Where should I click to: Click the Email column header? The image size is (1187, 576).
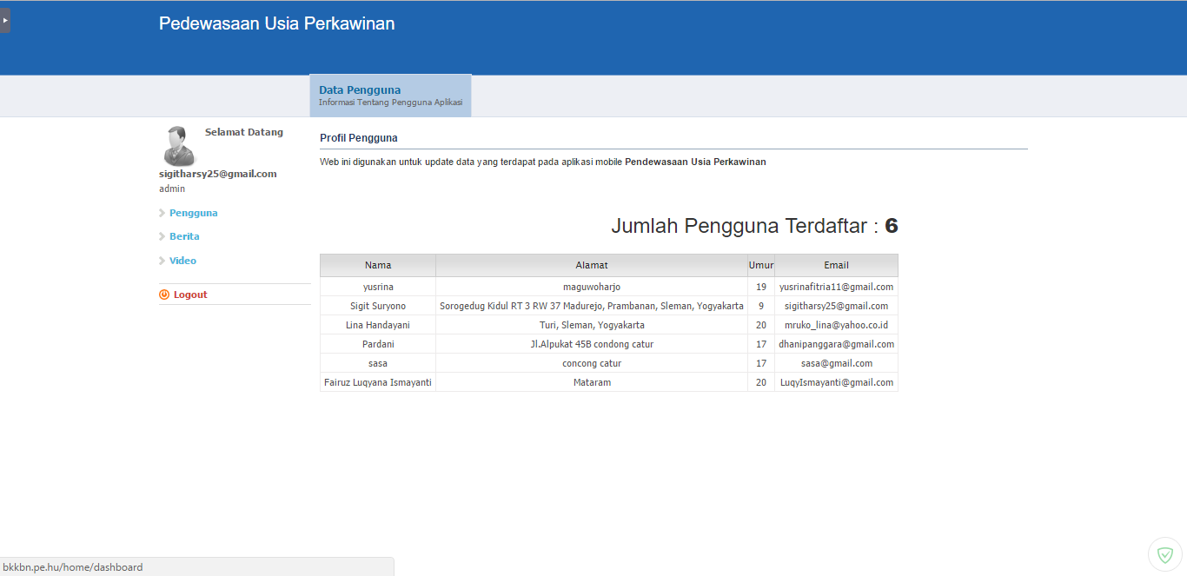[837, 265]
